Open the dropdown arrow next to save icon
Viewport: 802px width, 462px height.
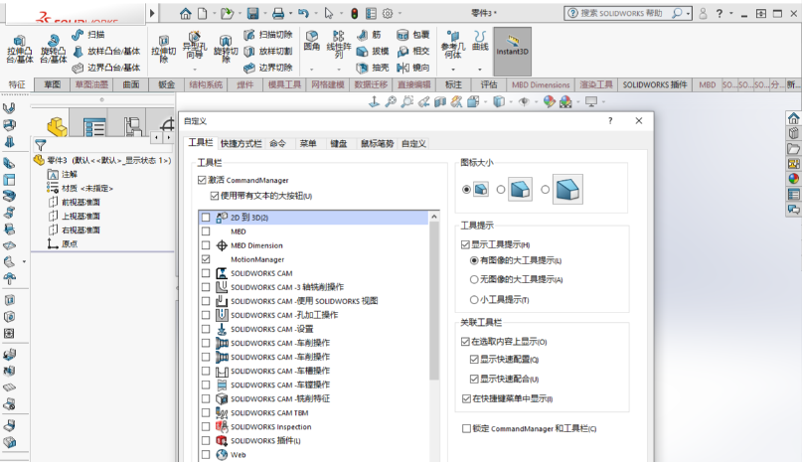click(265, 13)
